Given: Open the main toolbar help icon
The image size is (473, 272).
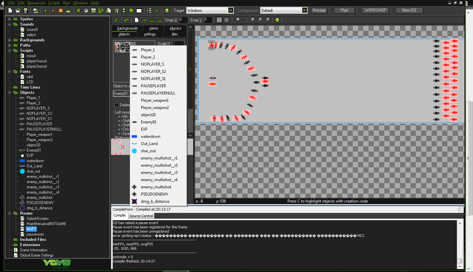Looking at the screenshot, I should click(167, 10).
